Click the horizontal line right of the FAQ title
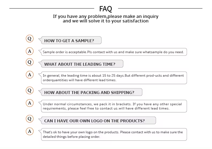The height and width of the screenshot is (149, 212). [162, 9]
